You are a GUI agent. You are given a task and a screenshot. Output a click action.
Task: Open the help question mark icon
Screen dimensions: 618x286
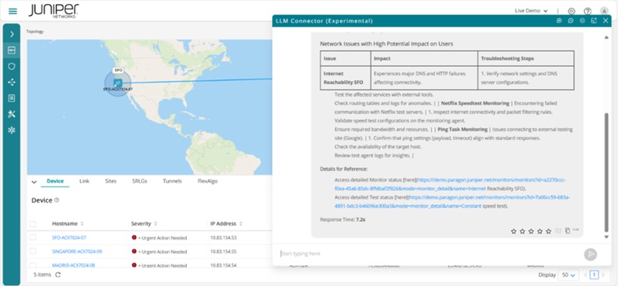point(587,11)
